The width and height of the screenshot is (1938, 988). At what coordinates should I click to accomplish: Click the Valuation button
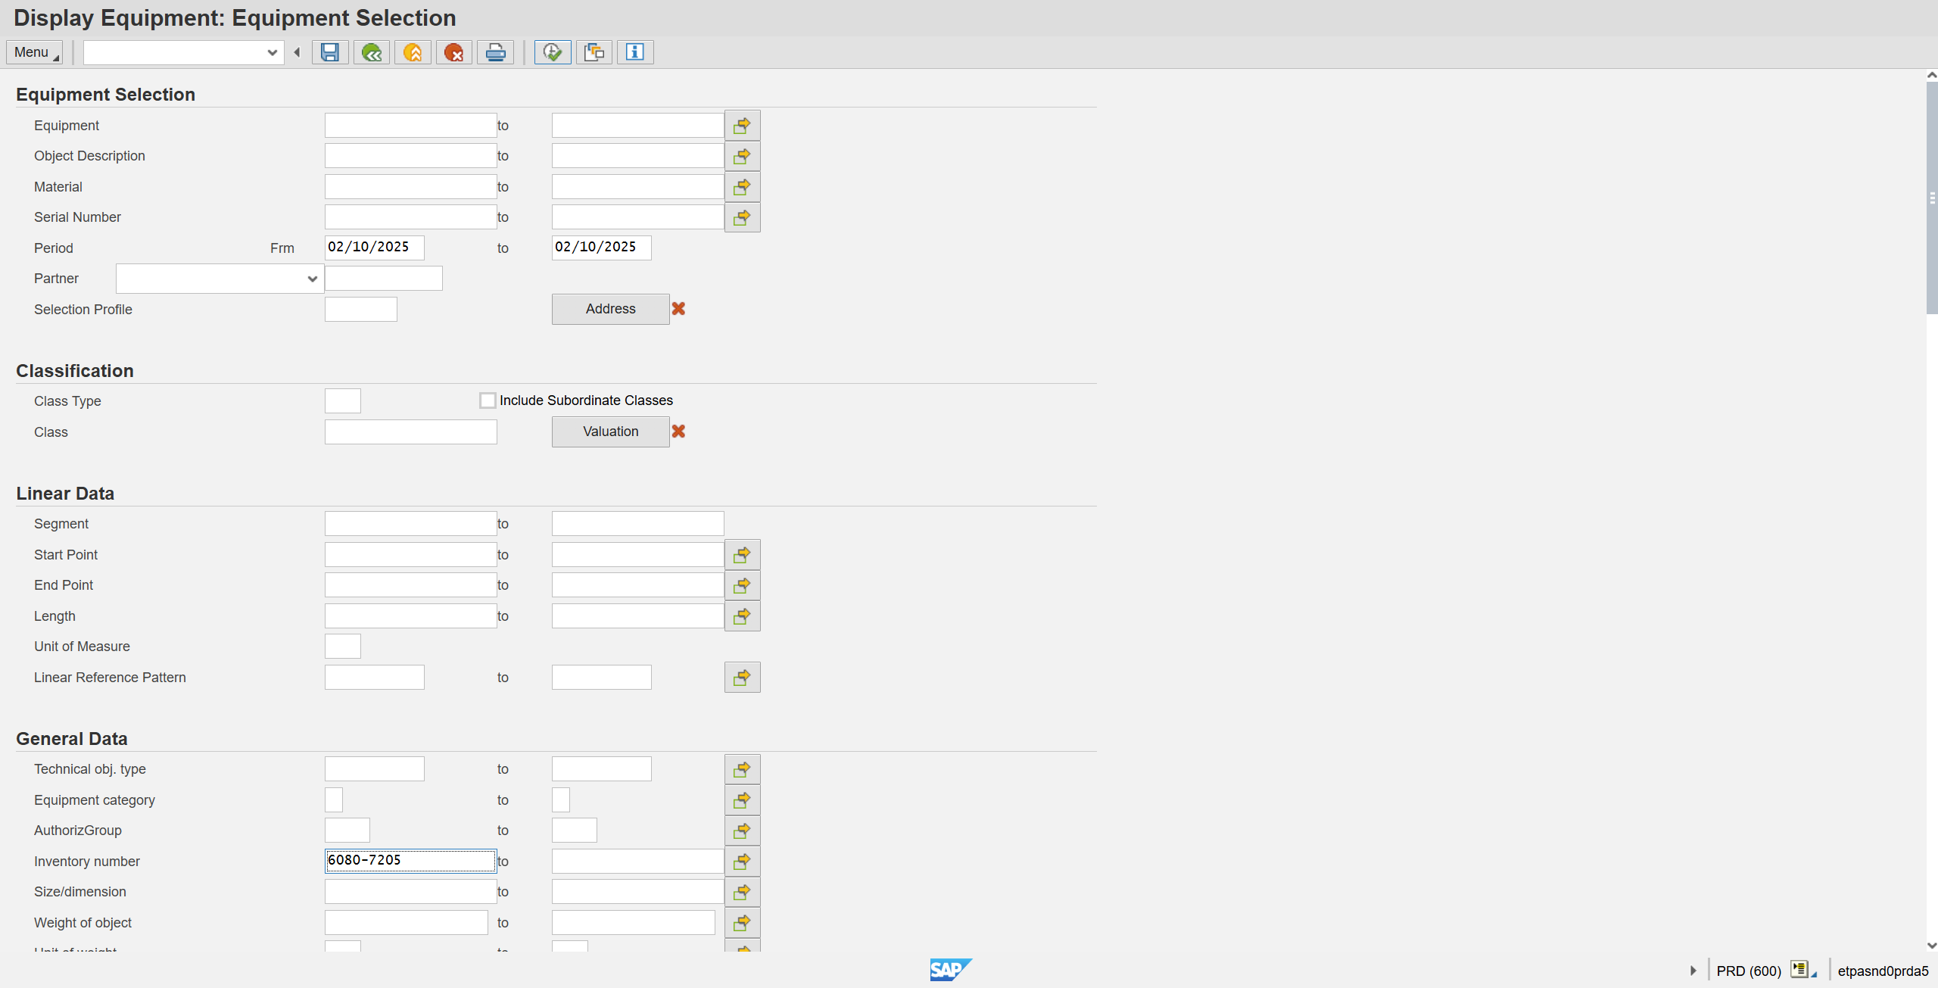click(x=611, y=432)
